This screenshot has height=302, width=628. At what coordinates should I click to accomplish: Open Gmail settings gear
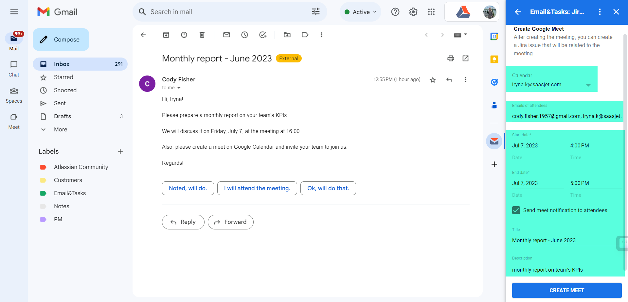click(413, 12)
